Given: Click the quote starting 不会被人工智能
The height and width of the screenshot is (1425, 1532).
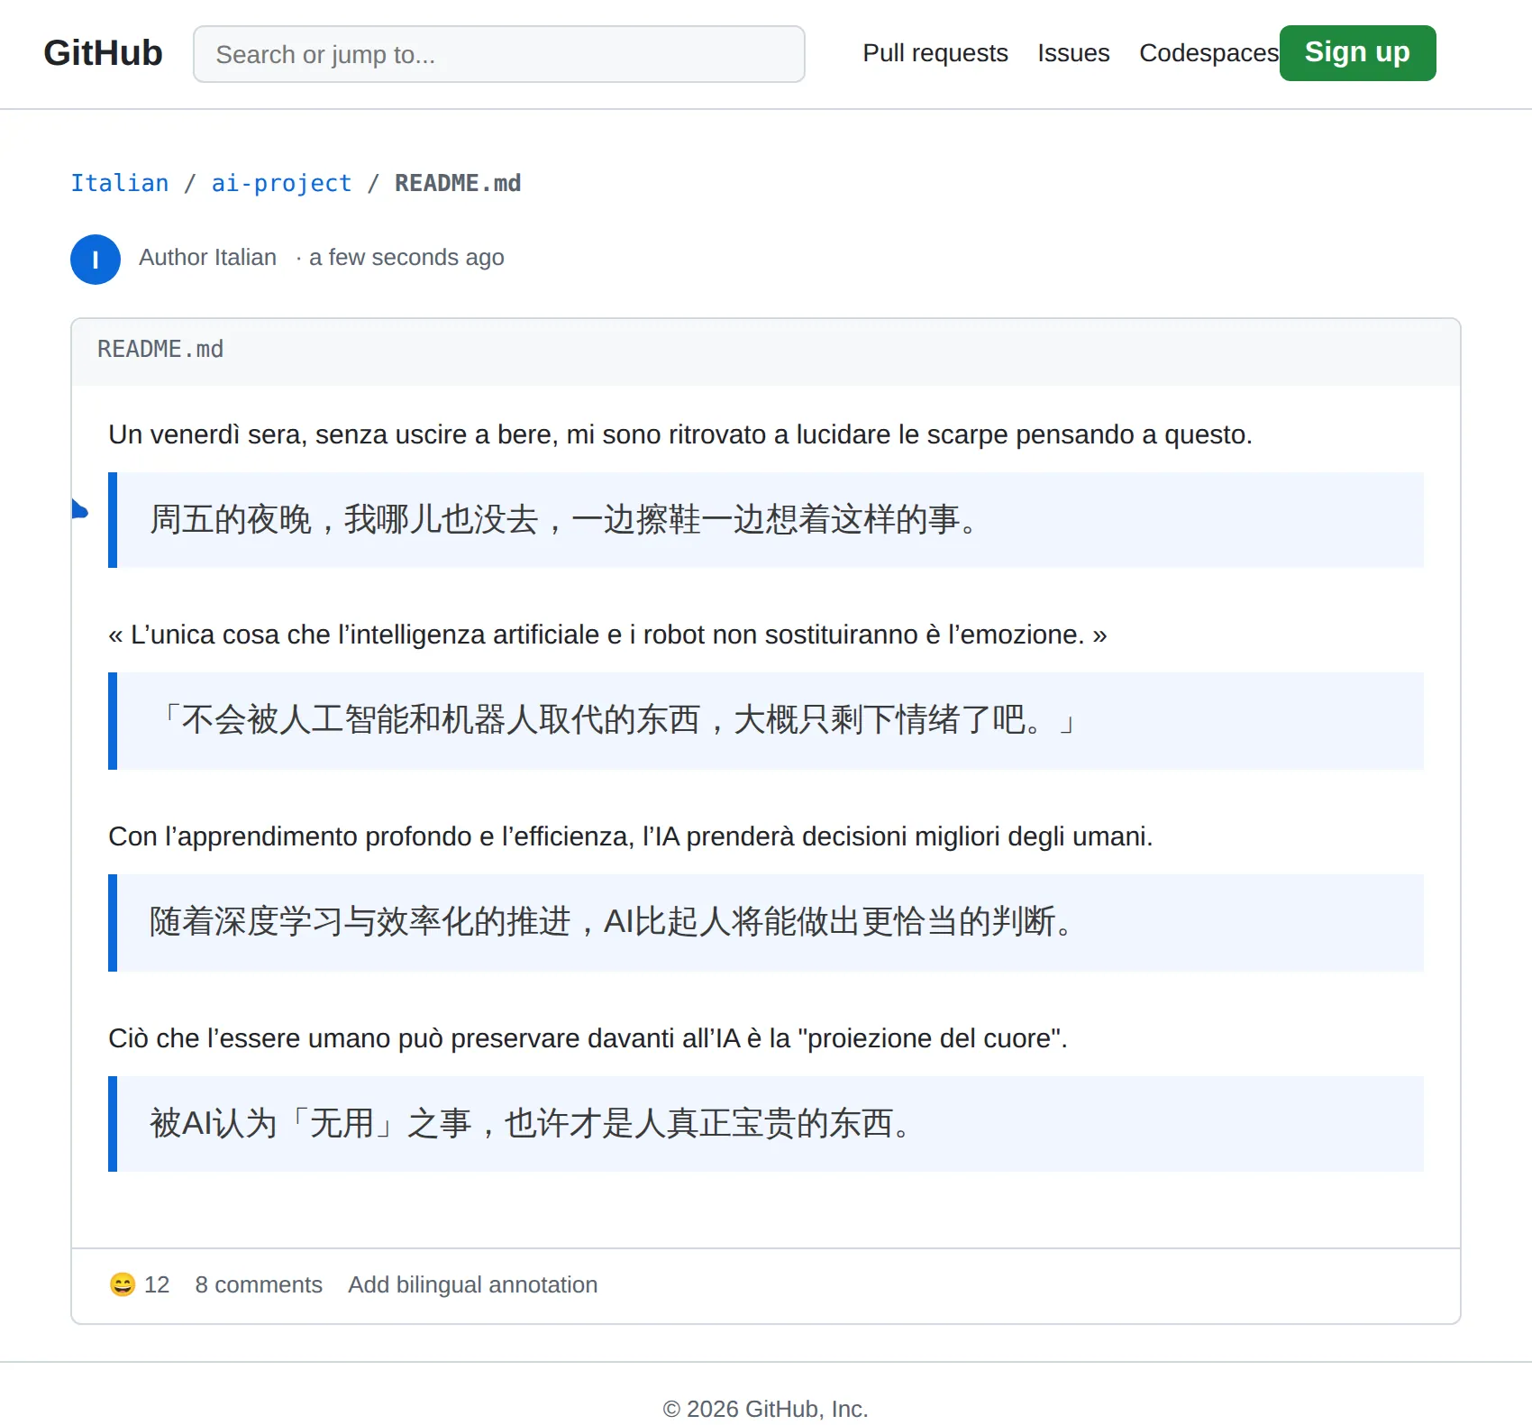Looking at the screenshot, I should click(x=766, y=721).
